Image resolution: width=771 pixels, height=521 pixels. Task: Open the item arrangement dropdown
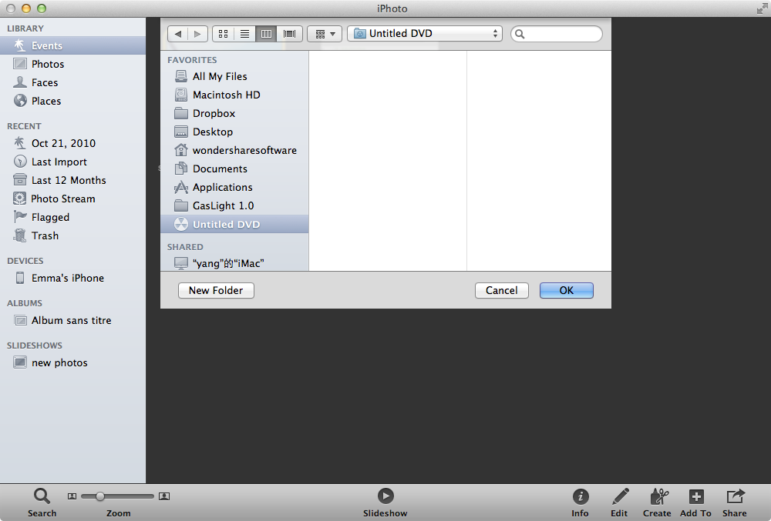(x=325, y=34)
